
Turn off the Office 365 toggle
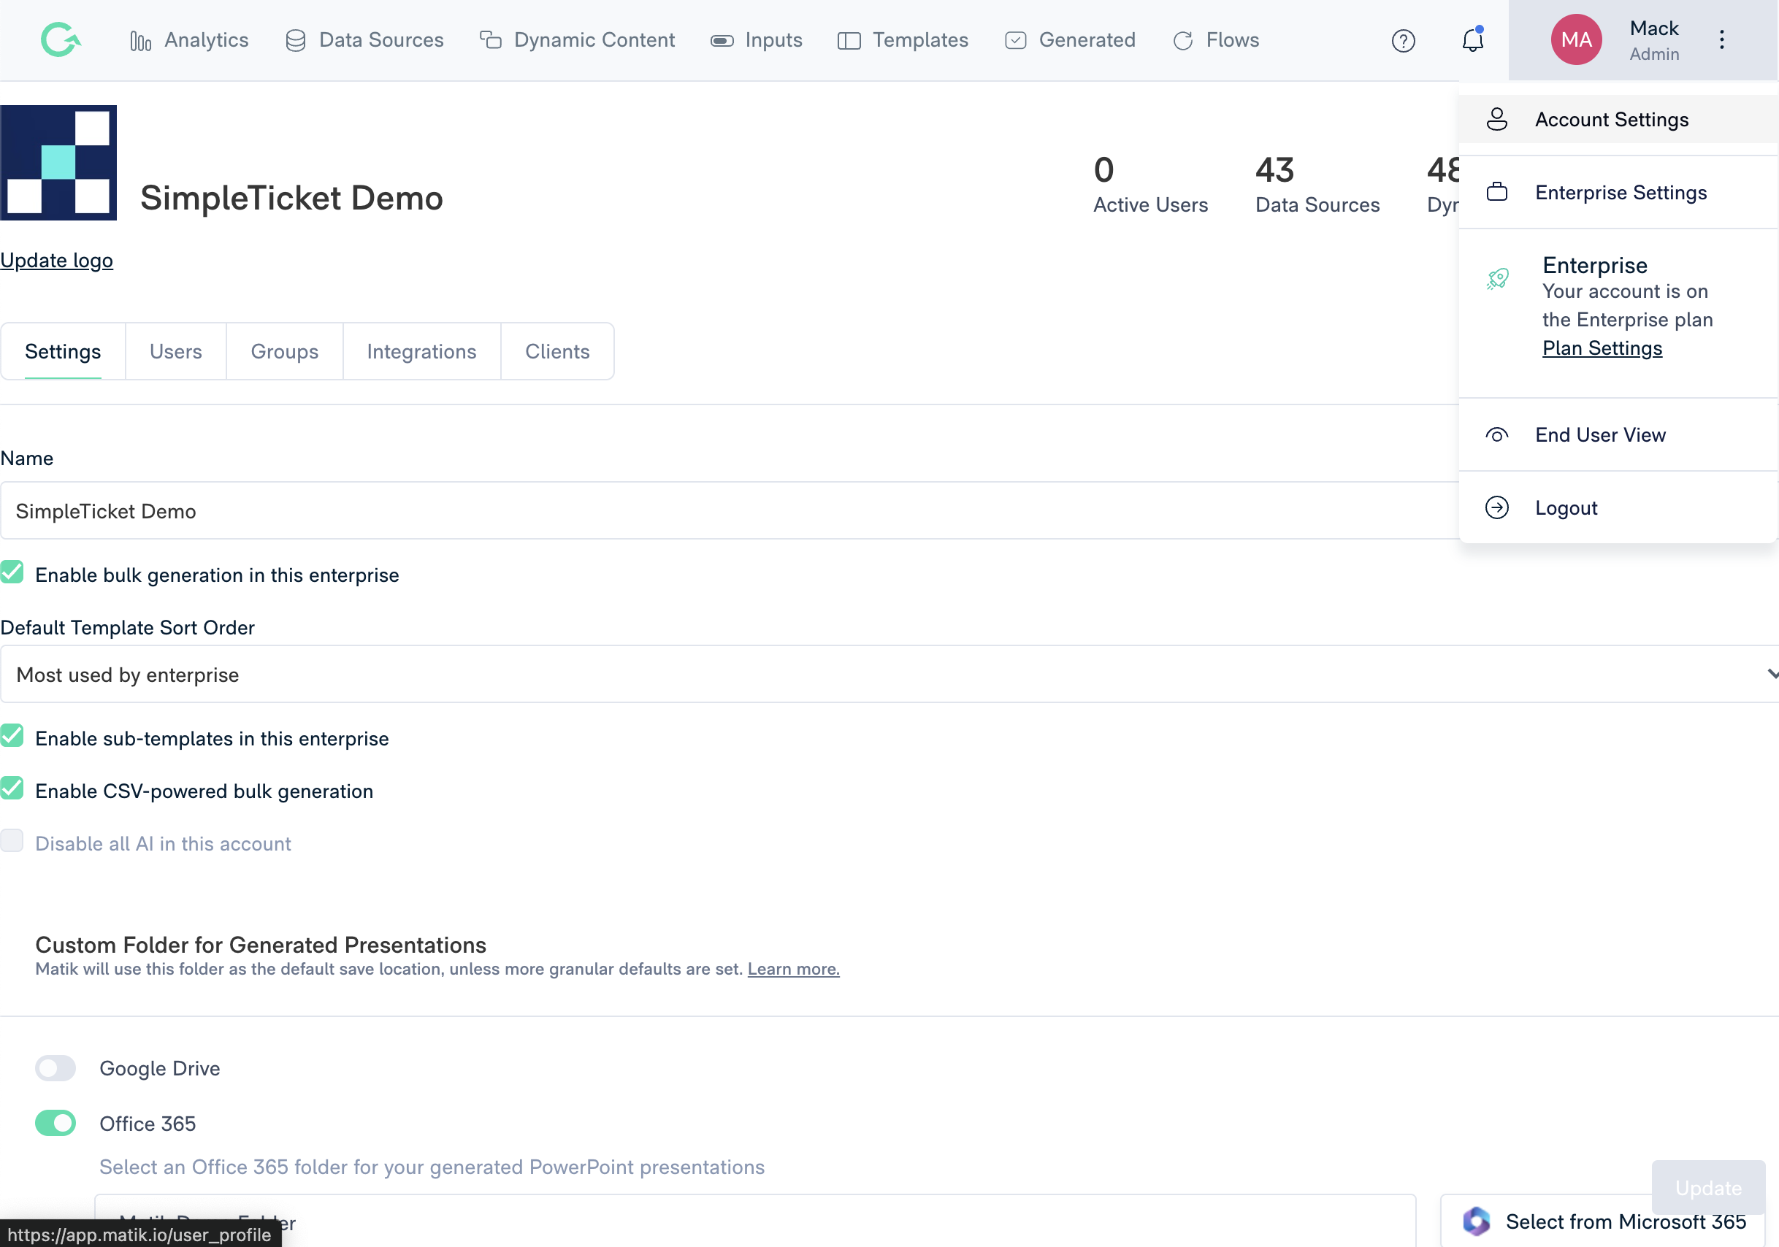coord(56,1123)
